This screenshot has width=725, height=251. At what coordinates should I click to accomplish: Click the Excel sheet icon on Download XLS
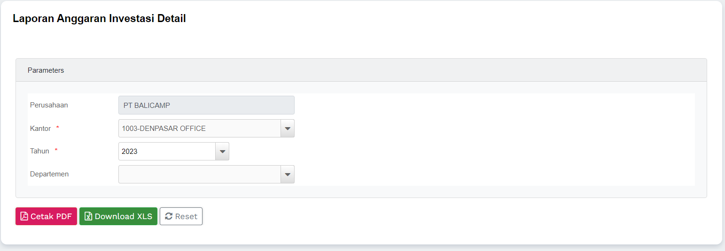(88, 216)
